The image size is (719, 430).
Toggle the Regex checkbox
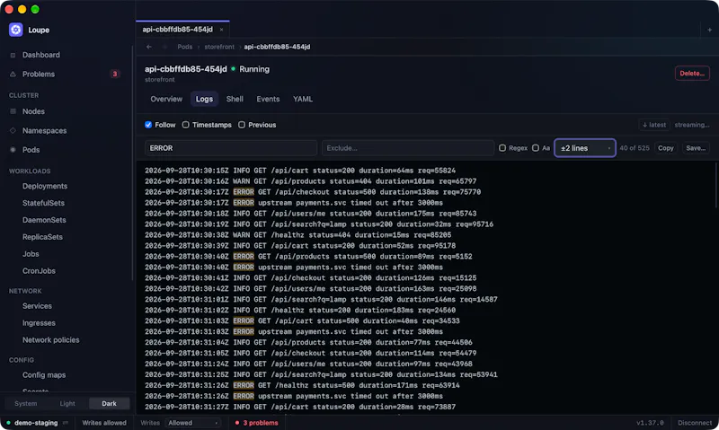pyautogui.click(x=502, y=148)
